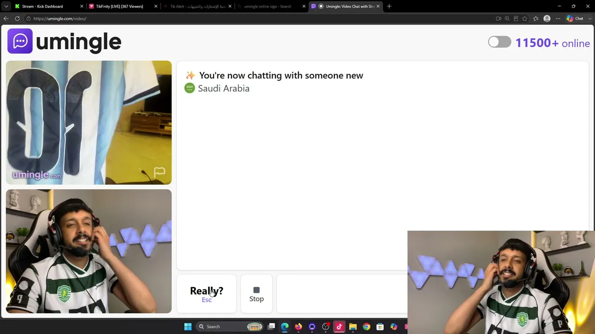Confirm skip with the Really? button
Image resolution: width=595 pixels, height=334 pixels.
coord(206,294)
